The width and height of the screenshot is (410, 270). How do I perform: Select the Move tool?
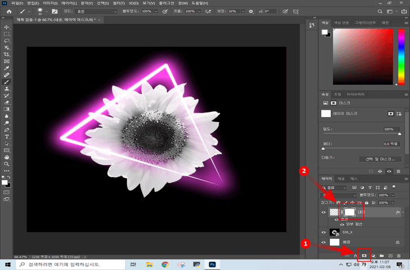7,27
